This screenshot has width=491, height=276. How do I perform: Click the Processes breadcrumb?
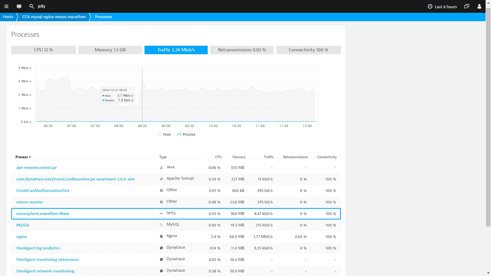tap(103, 17)
